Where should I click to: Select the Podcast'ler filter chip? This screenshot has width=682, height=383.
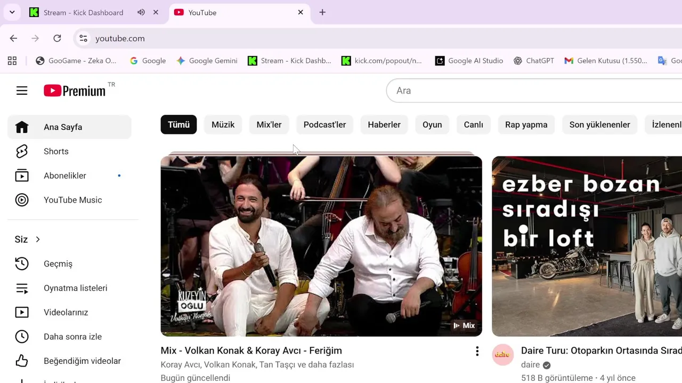pos(324,124)
